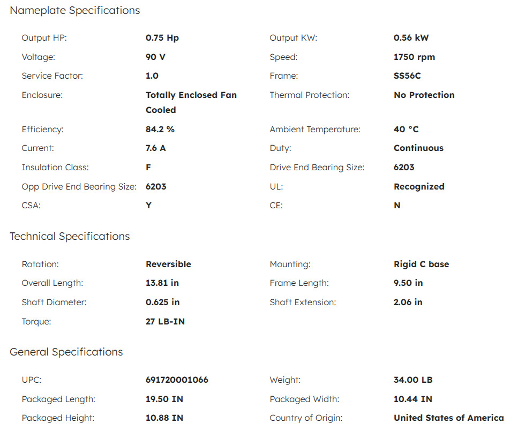
Task: Click Totally Enclosed Fan Cooled text
Action: 191,103
